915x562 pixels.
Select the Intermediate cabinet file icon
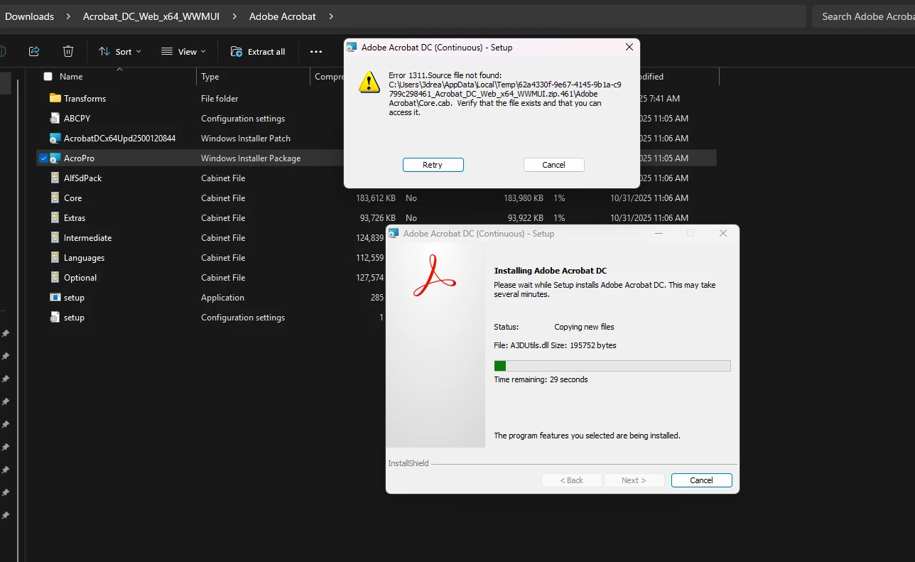pyautogui.click(x=55, y=238)
